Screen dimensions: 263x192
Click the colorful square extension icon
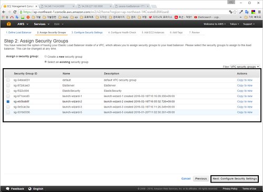coord(253,12)
